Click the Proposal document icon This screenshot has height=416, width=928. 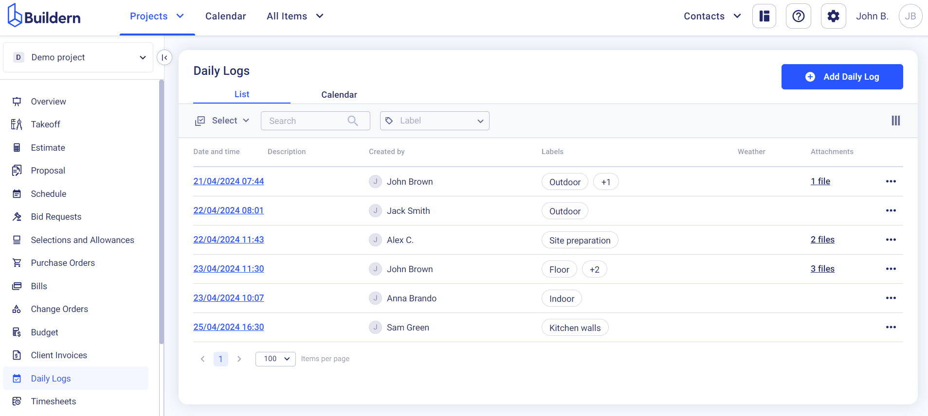(x=17, y=171)
